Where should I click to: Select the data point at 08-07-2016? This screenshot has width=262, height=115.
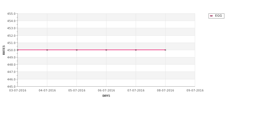tap(166, 50)
